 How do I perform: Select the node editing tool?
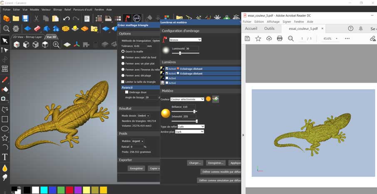(x=5, y=50)
